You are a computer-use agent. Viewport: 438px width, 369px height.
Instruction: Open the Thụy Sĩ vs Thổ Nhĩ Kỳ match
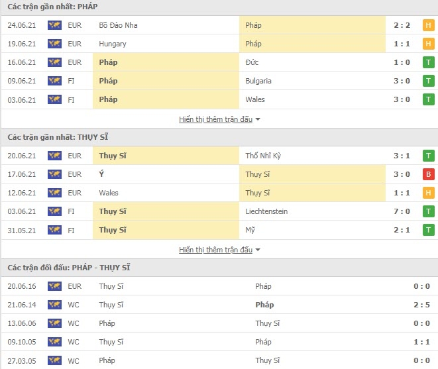click(219, 156)
